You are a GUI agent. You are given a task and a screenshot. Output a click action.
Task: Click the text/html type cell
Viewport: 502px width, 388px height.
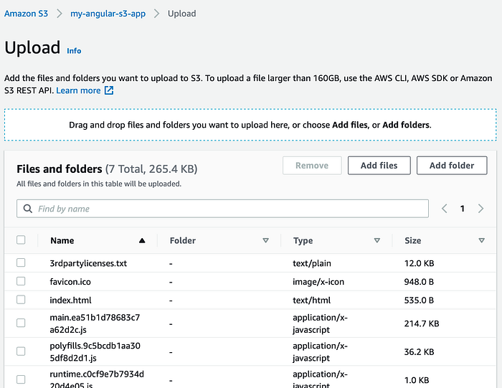coord(311,301)
